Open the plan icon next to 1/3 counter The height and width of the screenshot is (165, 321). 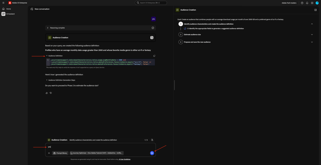click(152, 140)
